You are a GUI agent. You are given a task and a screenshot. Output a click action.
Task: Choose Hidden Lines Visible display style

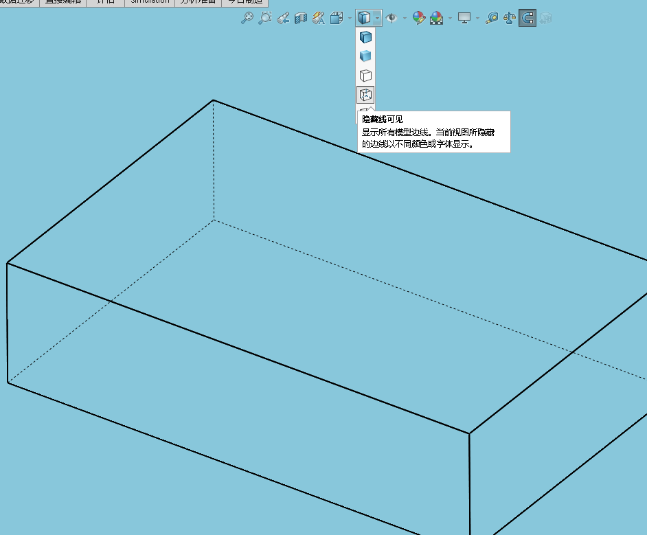365,95
